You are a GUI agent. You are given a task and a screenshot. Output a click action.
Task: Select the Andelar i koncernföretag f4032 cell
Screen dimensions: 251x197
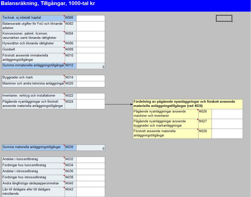(91, 160)
